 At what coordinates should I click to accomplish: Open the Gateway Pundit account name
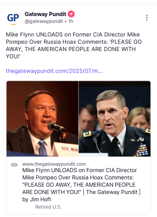tap(46, 14)
